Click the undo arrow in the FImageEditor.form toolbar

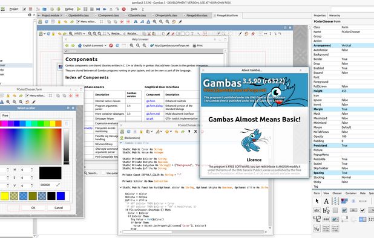(65, 22)
